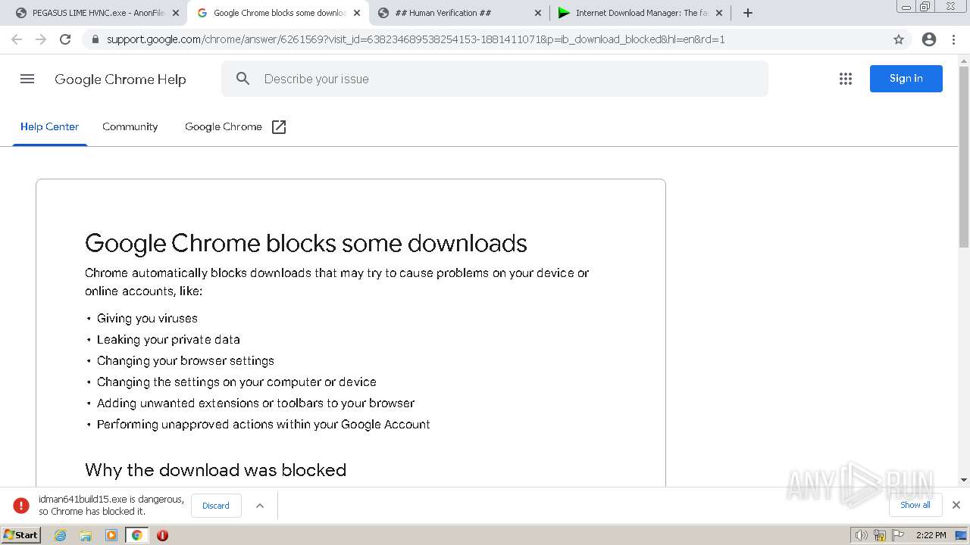Click the blocked download message text
The width and height of the screenshot is (970, 545).
click(111, 506)
